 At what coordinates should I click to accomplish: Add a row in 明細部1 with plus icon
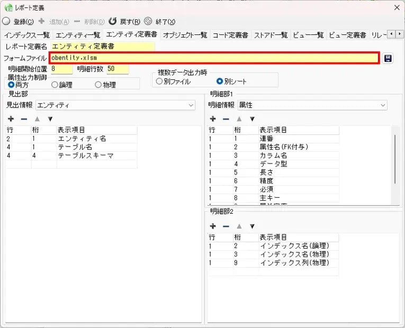(x=213, y=119)
